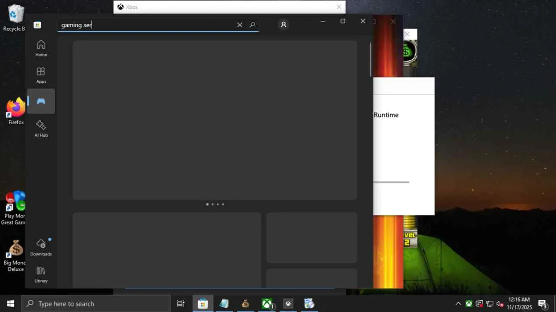The width and height of the screenshot is (556, 312).
Task: Click the green Xbox taskbar icon with badge
Action: click(267, 304)
